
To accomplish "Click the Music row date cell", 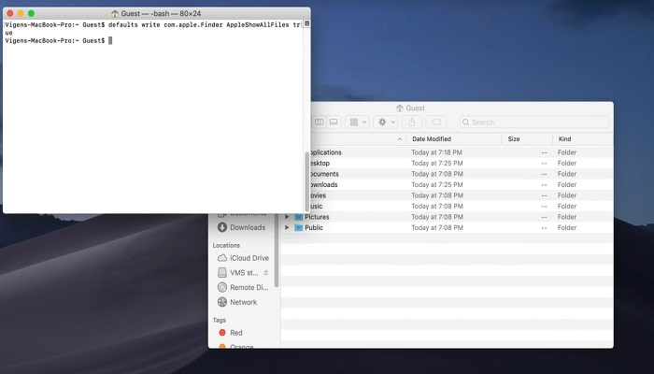I will (x=437, y=207).
